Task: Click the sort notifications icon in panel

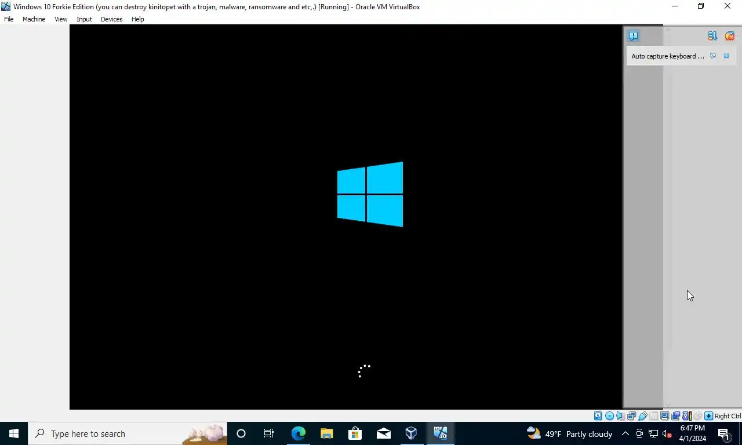Action: (712, 36)
